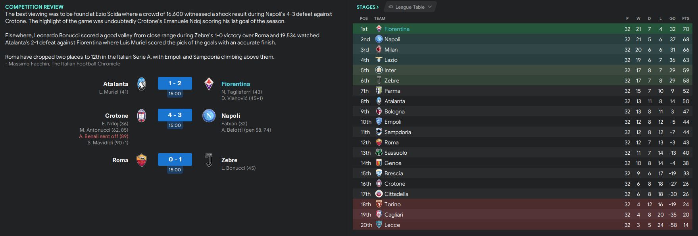The height and width of the screenshot is (236, 698).
Task: Open Fiorentina team link in the league table
Action: pyautogui.click(x=397, y=29)
